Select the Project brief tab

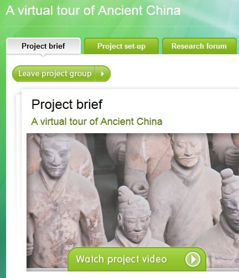[x=43, y=46]
